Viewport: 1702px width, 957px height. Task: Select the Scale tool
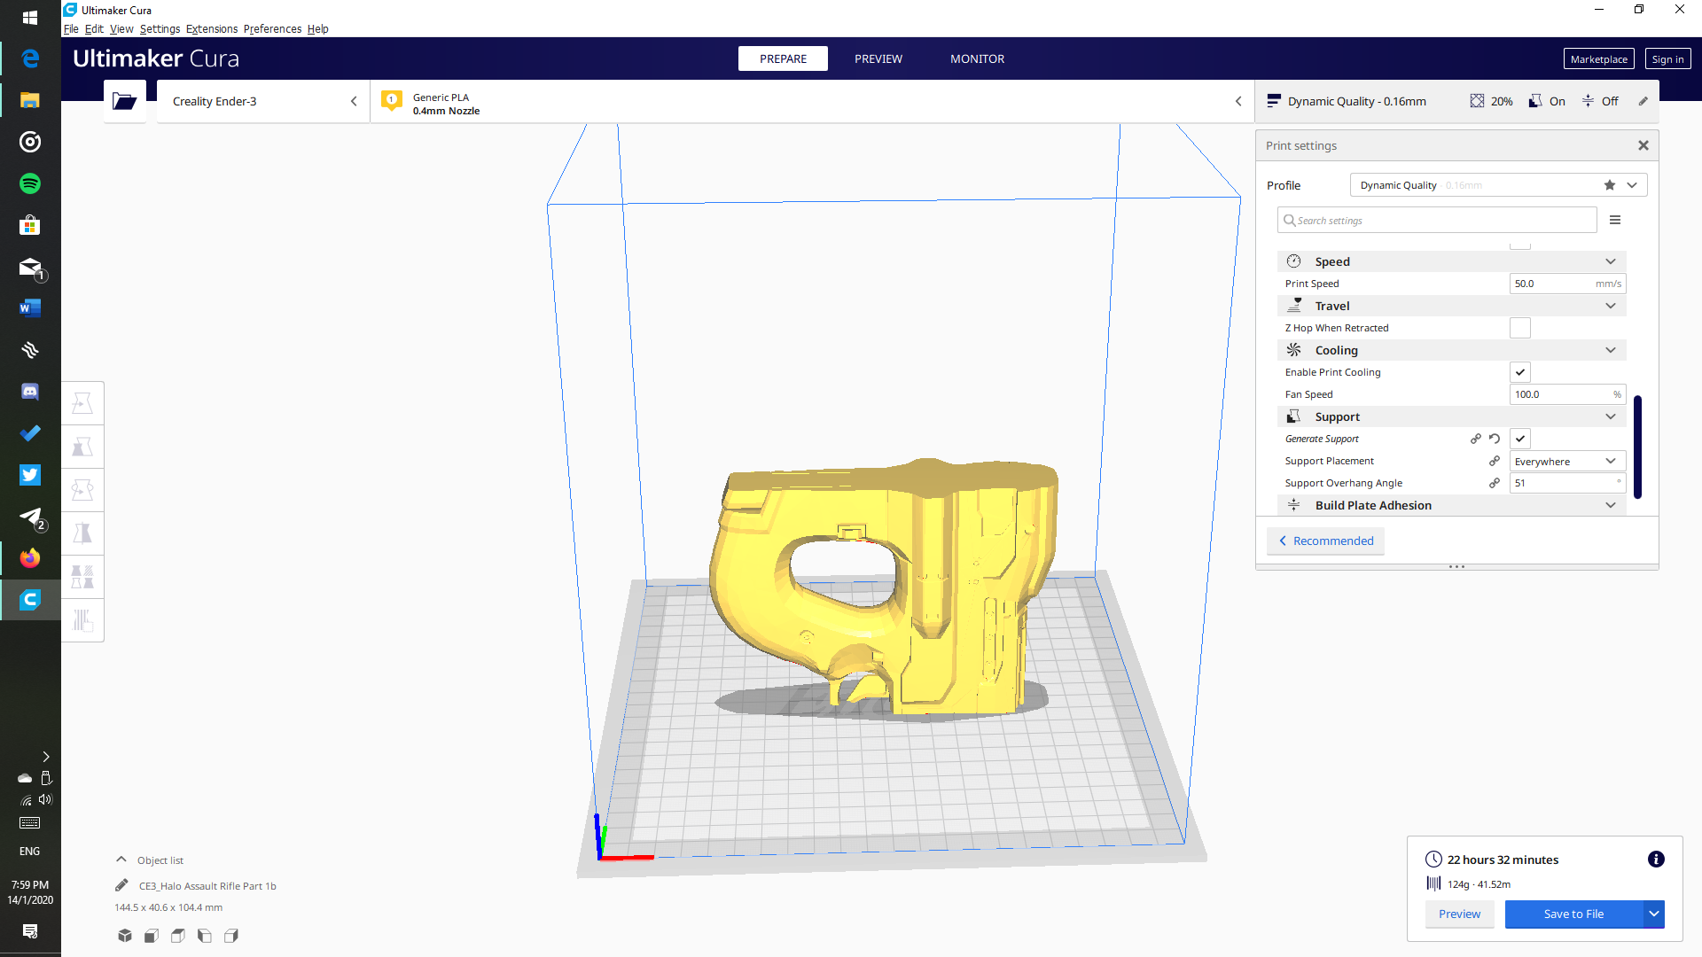[x=82, y=447]
